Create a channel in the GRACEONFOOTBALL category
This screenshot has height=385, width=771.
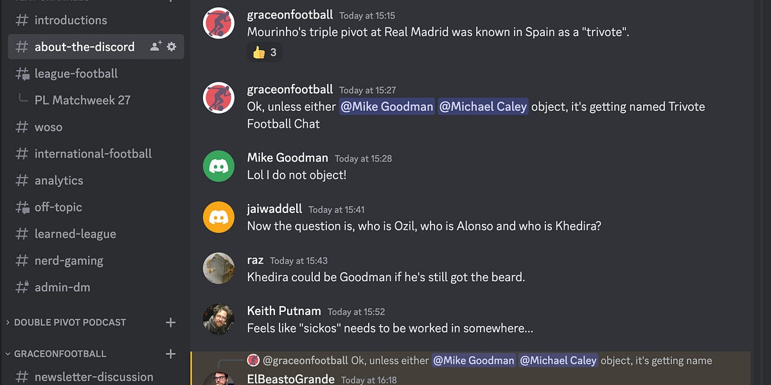(170, 354)
